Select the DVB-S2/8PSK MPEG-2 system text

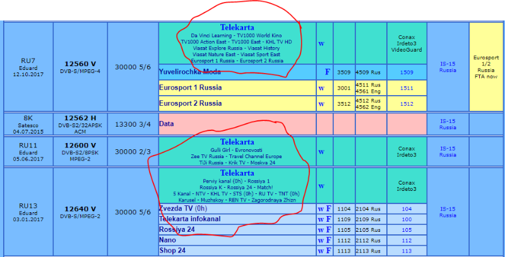click(x=80, y=155)
